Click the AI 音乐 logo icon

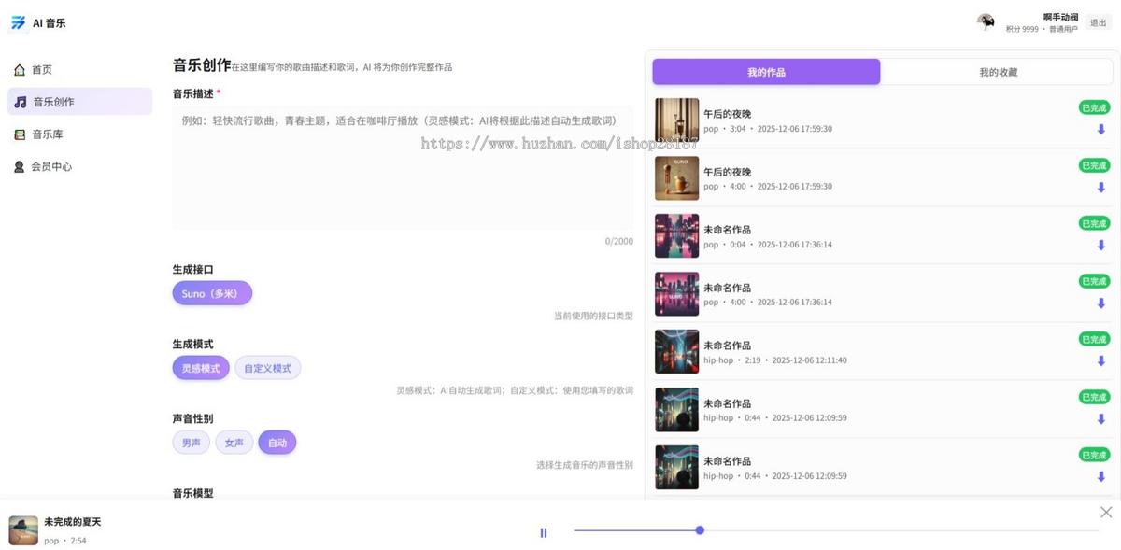pyautogui.click(x=17, y=21)
